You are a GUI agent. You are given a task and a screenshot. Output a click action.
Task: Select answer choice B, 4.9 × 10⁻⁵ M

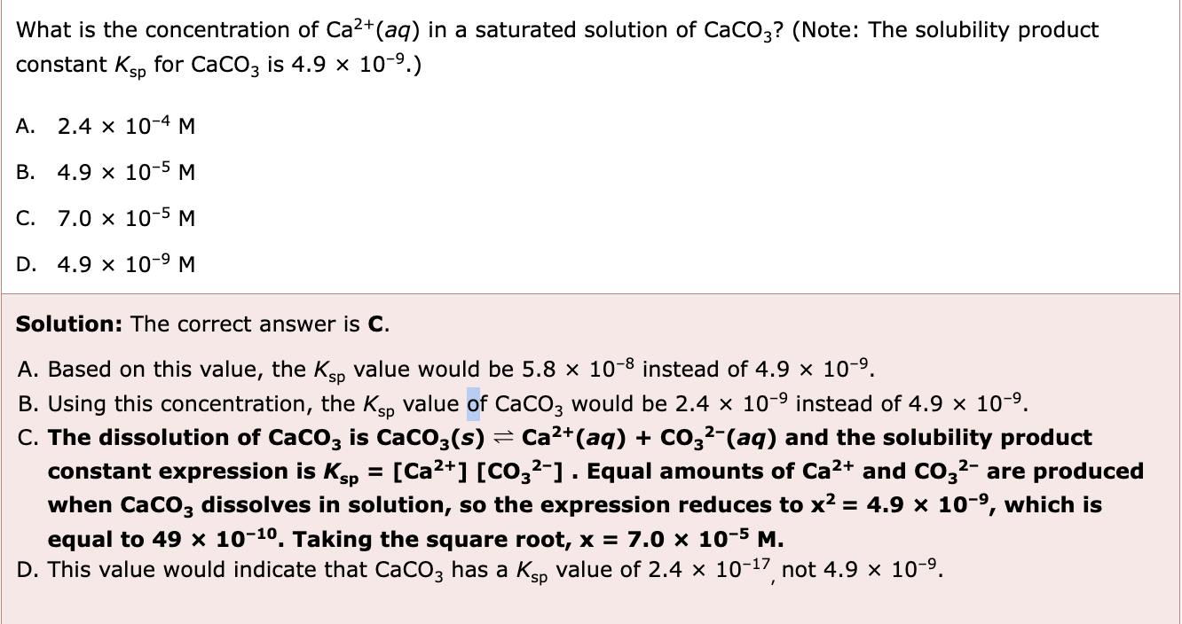126,172
